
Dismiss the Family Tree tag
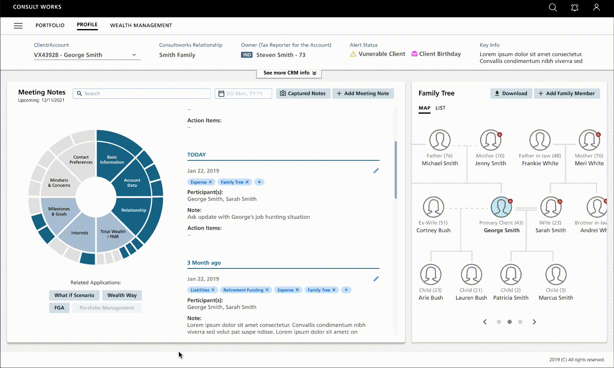[x=246, y=182]
